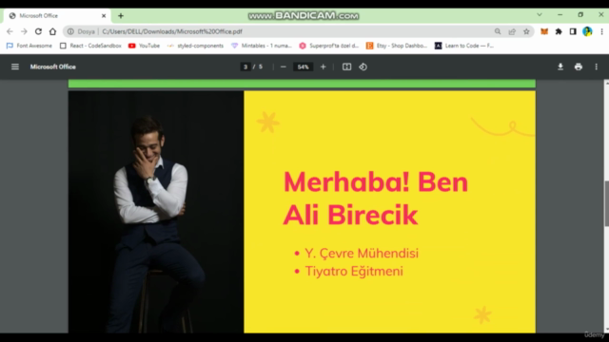Open the Superprof'ta özel bookmark
The height and width of the screenshot is (342, 609).
coord(329,46)
